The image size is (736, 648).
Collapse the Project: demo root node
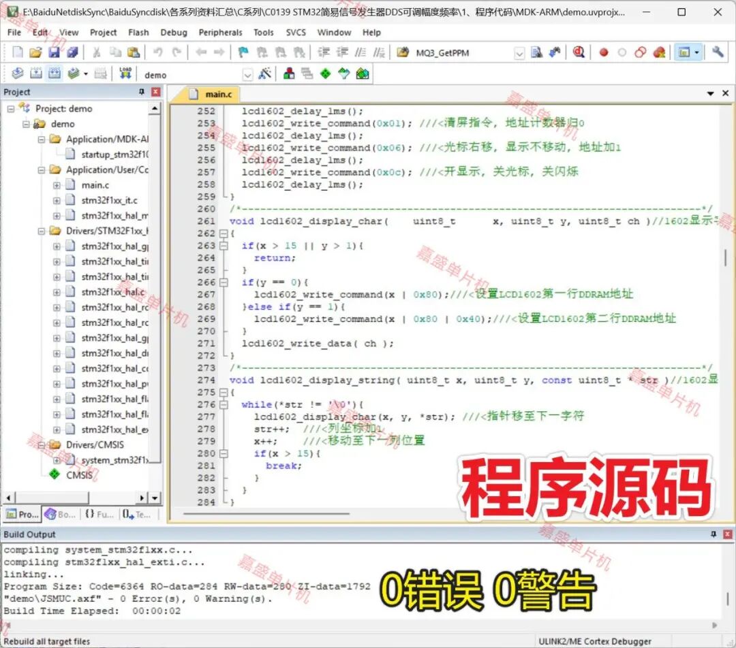click(x=11, y=109)
